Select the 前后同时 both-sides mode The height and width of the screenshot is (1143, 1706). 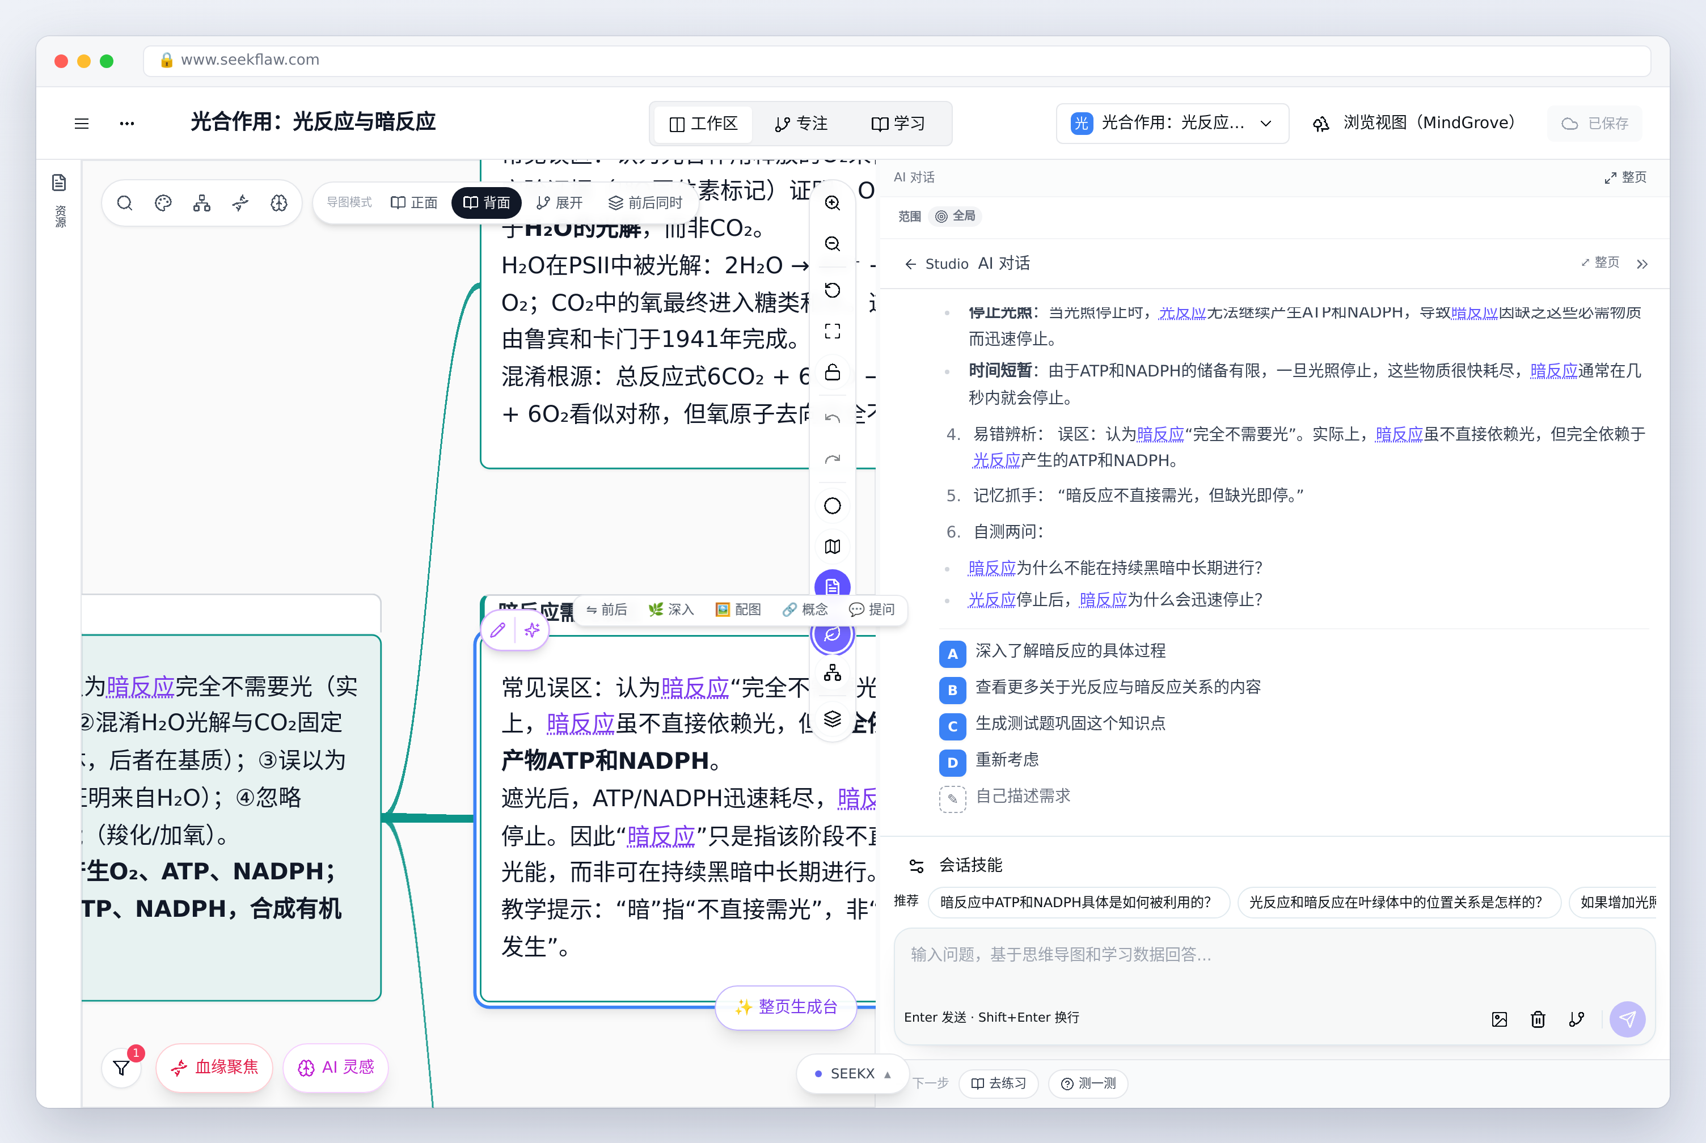[645, 202]
